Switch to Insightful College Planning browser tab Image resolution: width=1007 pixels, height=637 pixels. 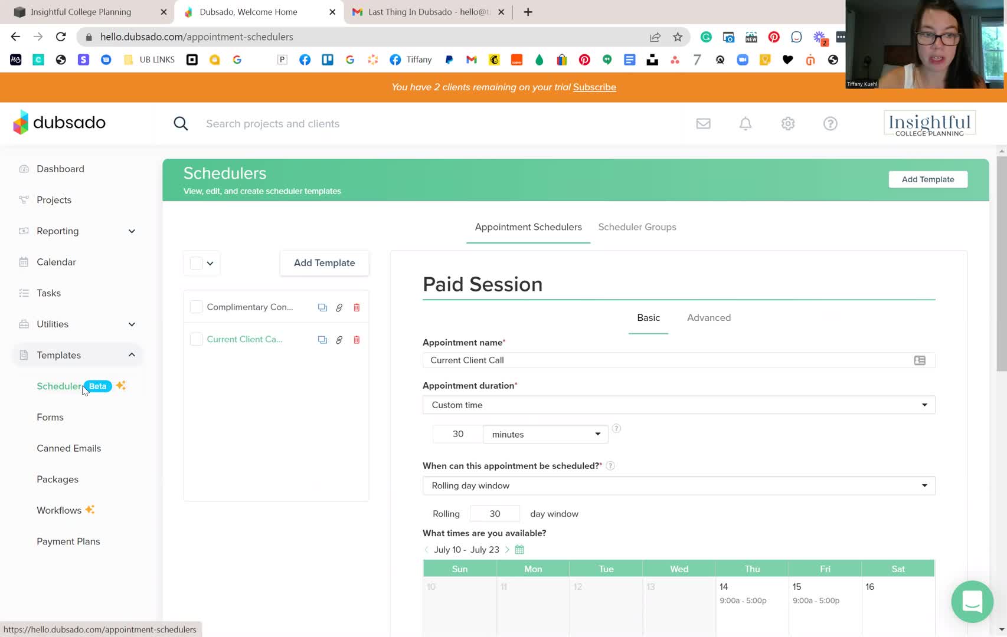point(87,12)
